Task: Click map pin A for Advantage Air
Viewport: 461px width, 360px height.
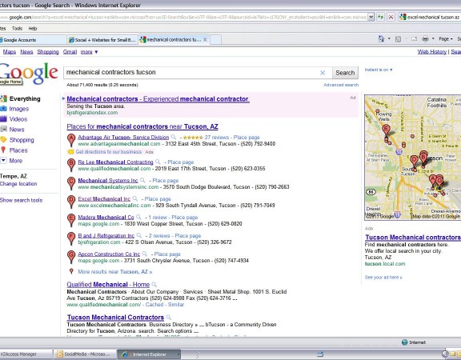Action: click(x=71, y=140)
